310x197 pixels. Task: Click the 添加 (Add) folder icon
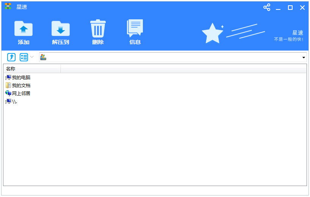[23, 29]
